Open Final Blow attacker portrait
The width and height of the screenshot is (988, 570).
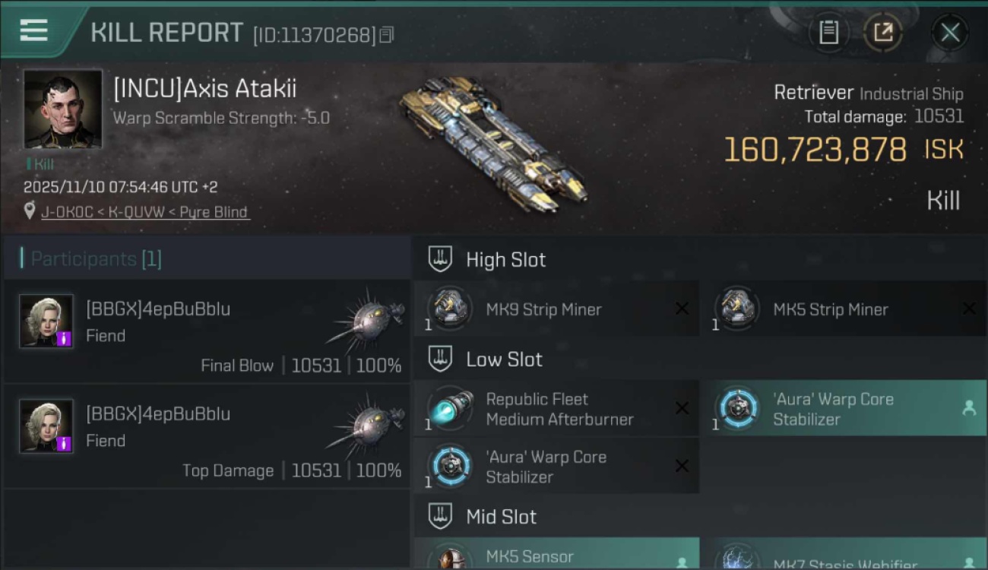(x=46, y=321)
